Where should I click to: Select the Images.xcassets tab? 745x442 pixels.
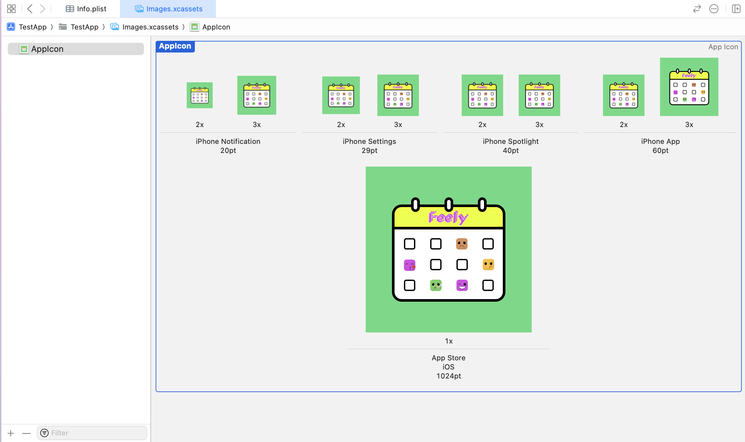(168, 9)
